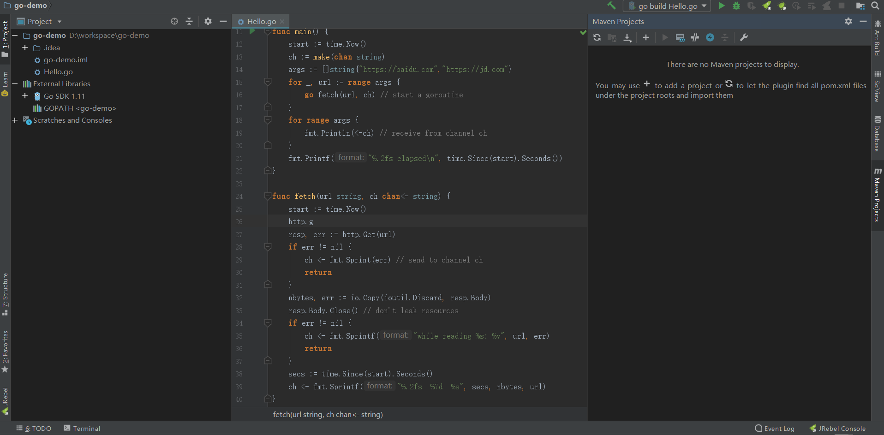Collapse the go-demo root folder
Viewport: 884px width, 435px height.
[15, 36]
